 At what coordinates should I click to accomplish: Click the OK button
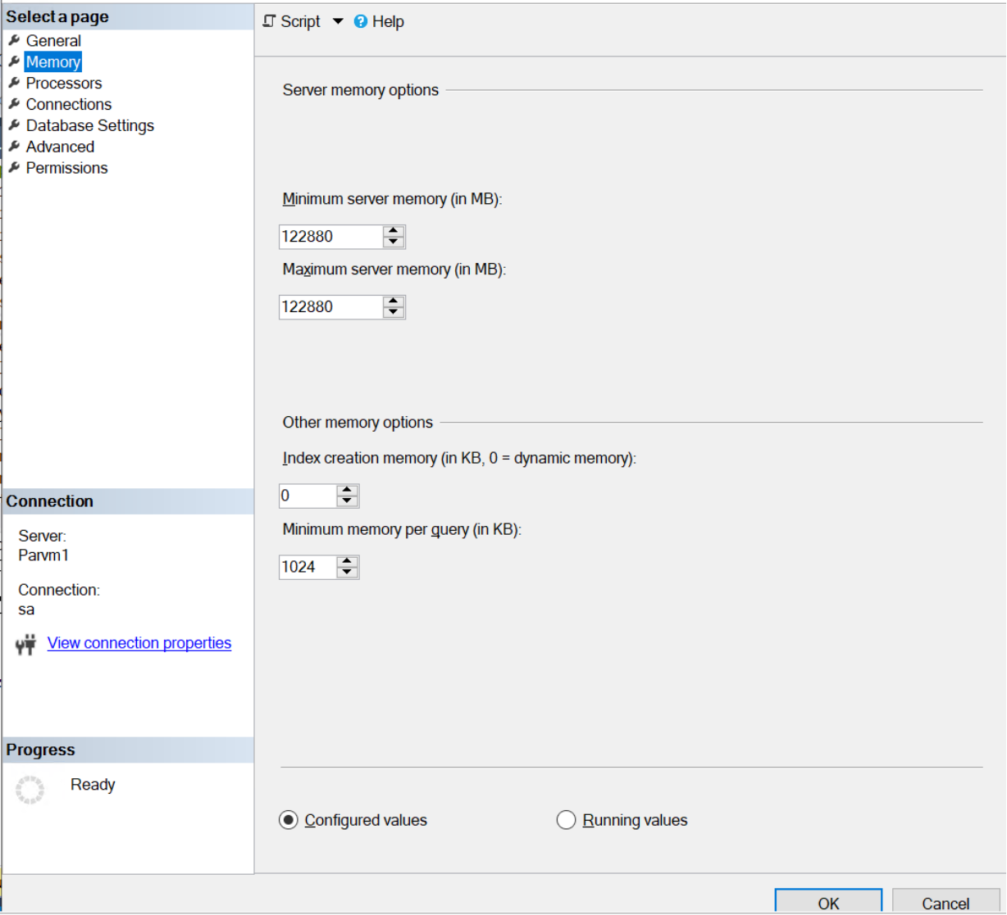pyautogui.click(x=828, y=903)
